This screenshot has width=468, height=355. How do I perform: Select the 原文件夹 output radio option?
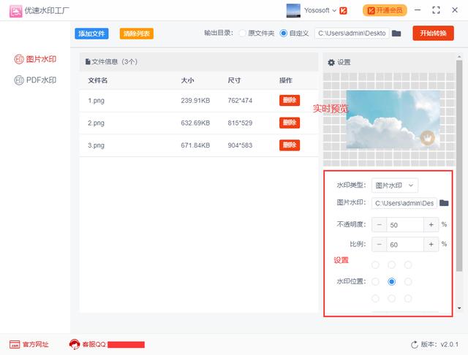click(242, 33)
